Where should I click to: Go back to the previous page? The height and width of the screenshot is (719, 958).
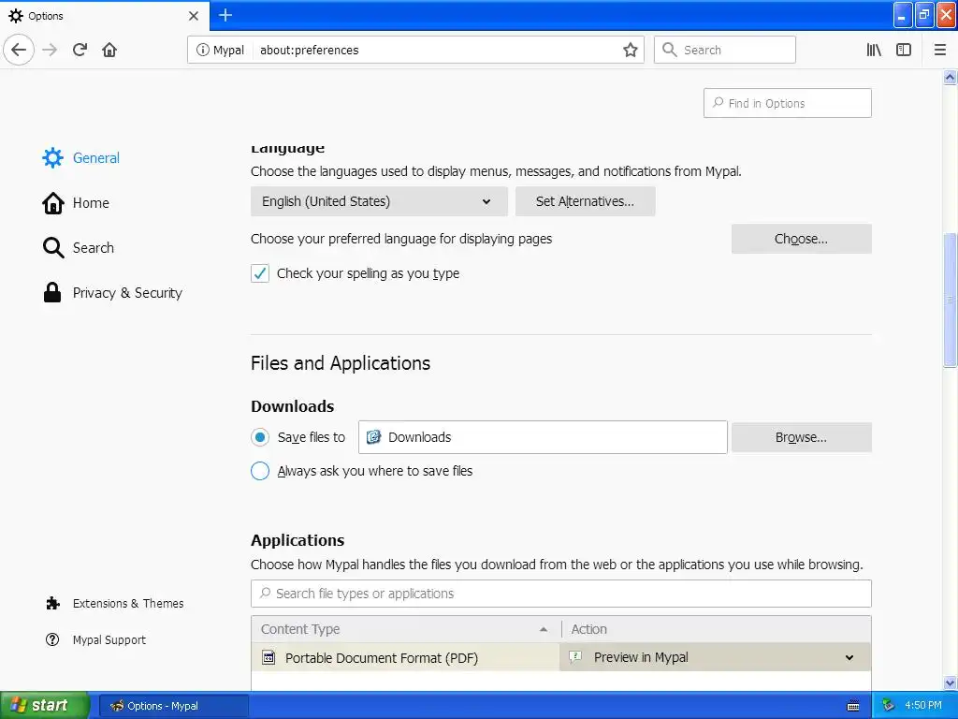[19, 50]
